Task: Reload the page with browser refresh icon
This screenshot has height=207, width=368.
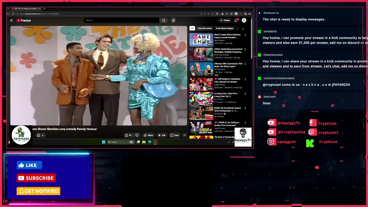Action: point(13,14)
